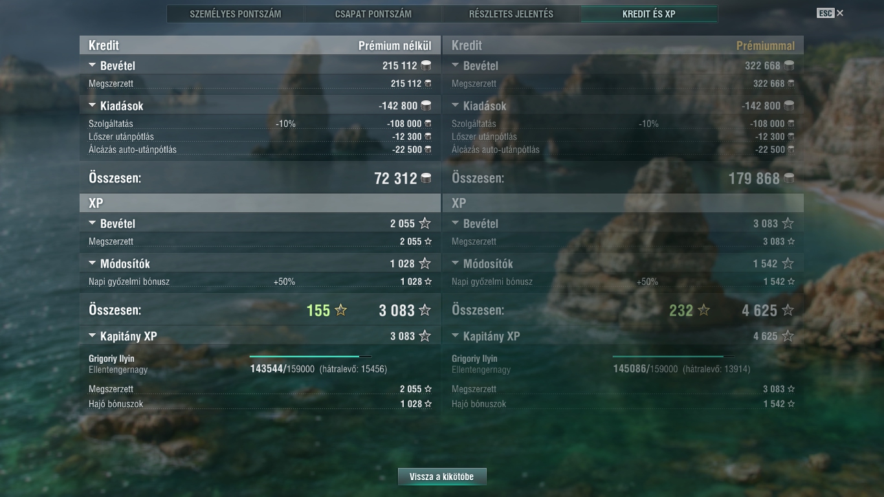884x497 pixels.
Task: Click the X close icon next to ESC
Action: [840, 13]
